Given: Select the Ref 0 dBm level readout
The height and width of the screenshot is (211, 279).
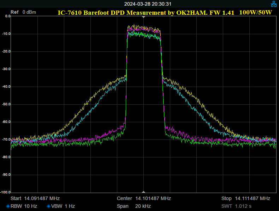Looking at the screenshot, I should (x=23, y=12).
